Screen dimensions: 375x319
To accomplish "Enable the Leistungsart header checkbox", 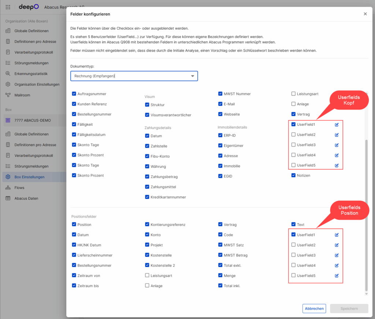I will (x=293, y=93).
